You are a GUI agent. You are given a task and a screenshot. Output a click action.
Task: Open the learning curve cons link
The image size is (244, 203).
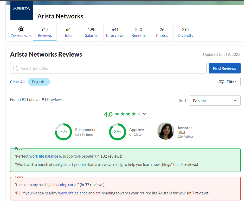tap(65, 185)
